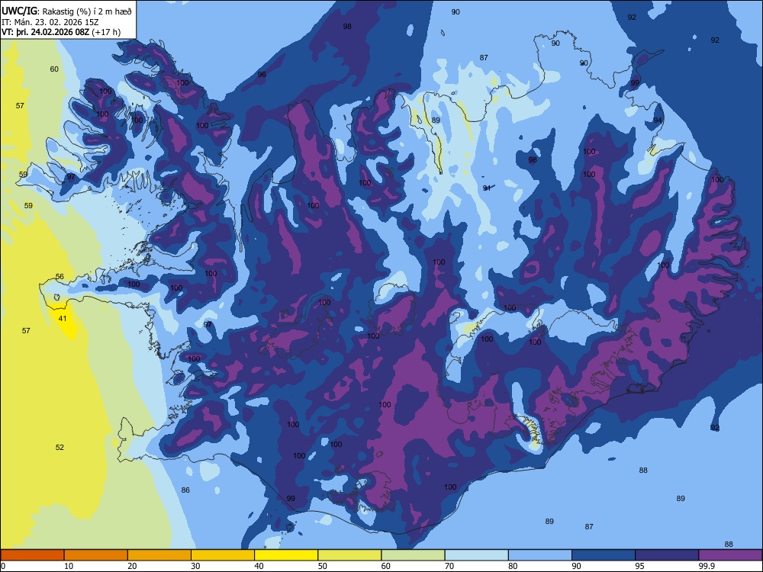Click the 96 value north of the Westfjords

click(x=262, y=75)
